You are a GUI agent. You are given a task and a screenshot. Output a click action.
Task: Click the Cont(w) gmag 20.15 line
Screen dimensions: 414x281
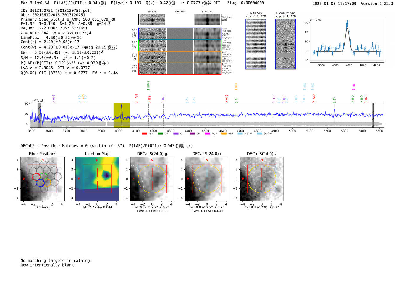(x=69, y=47)
